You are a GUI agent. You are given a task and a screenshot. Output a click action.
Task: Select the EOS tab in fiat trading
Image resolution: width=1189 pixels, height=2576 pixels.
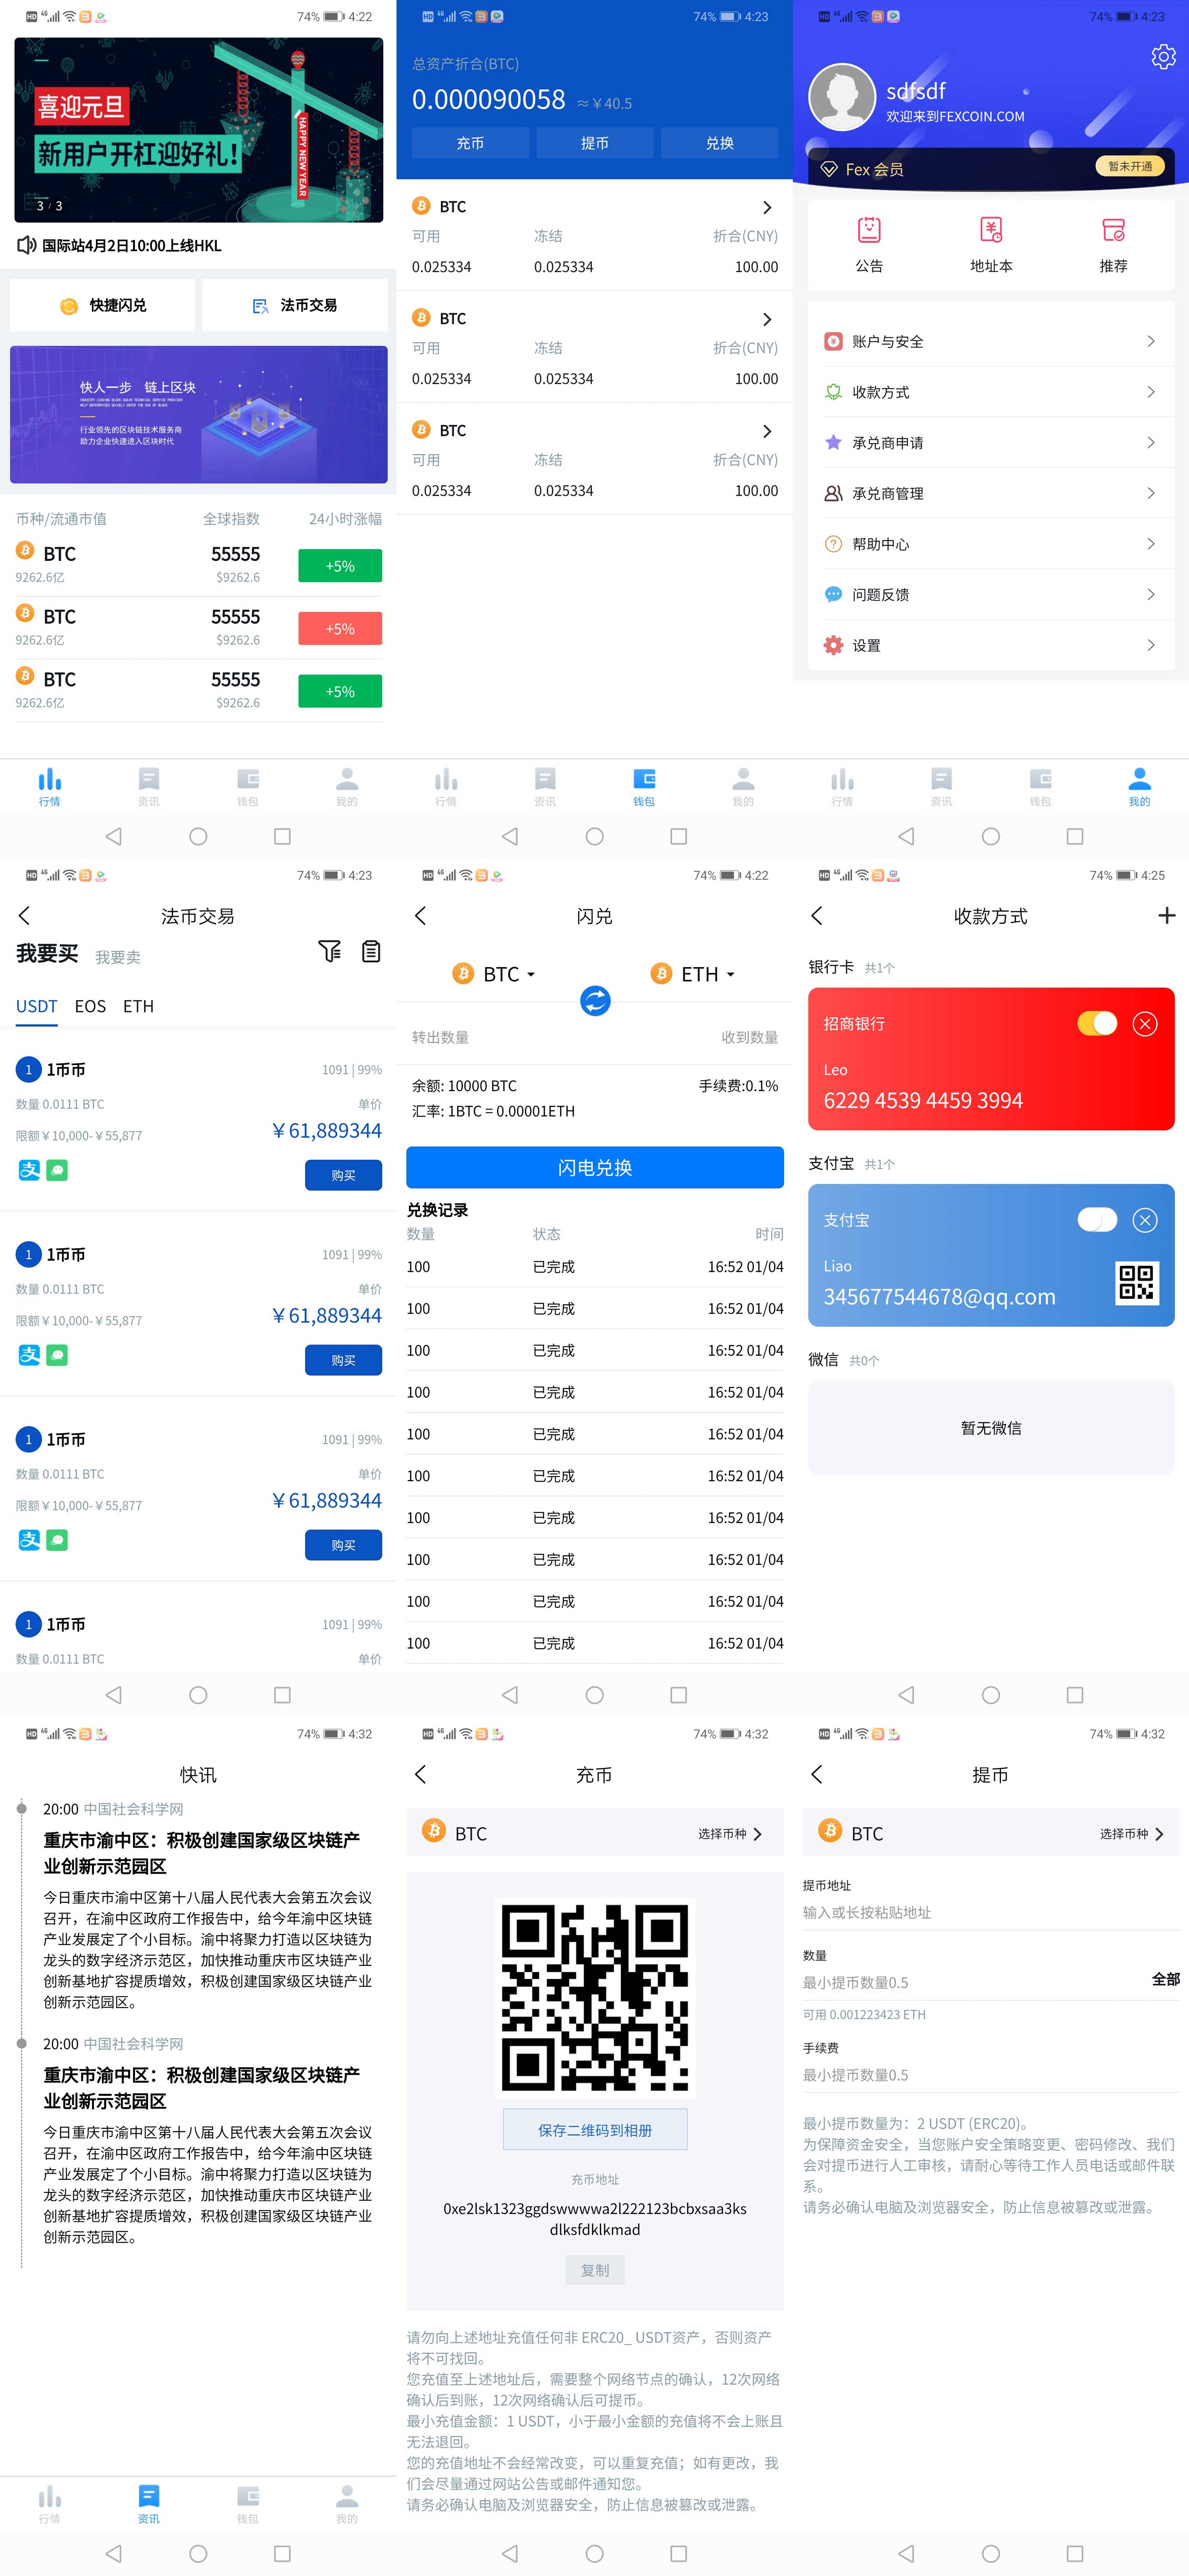pyautogui.click(x=90, y=1007)
